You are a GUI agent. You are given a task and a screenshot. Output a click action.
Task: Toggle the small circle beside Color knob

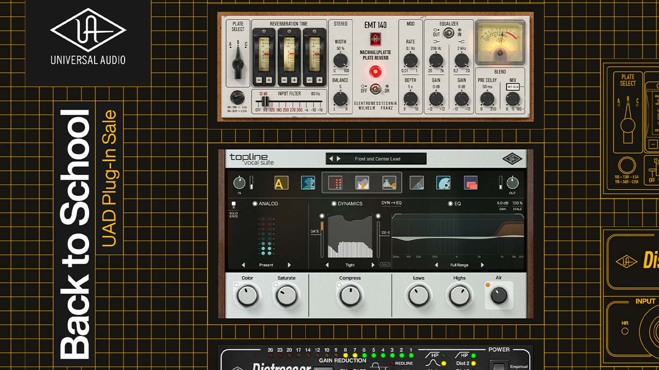click(236, 285)
